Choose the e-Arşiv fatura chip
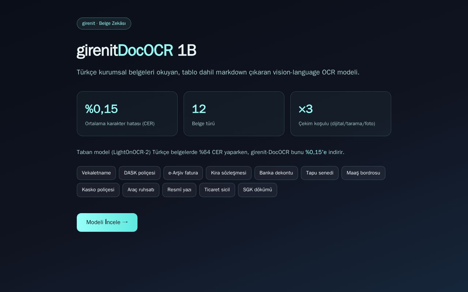The image size is (468, 292). tap(183, 173)
